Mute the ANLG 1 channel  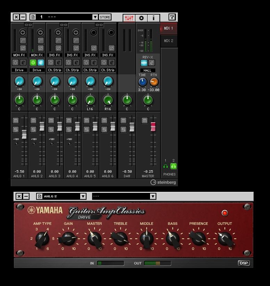pyautogui.click(x=16, y=121)
